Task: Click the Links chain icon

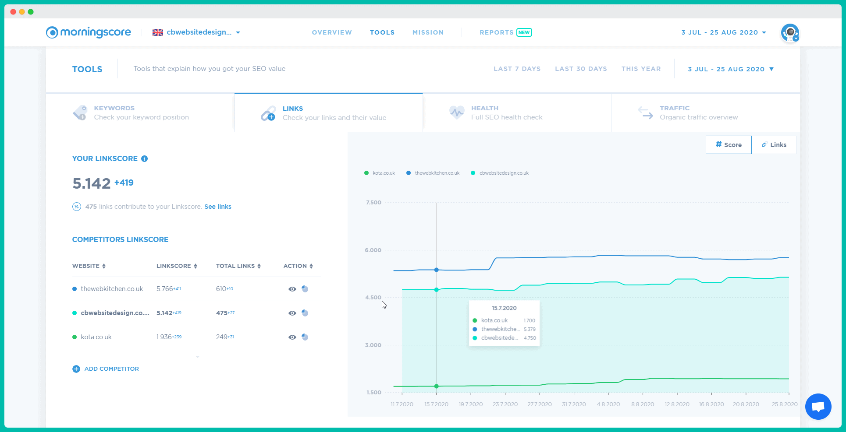Action: (268, 113)
